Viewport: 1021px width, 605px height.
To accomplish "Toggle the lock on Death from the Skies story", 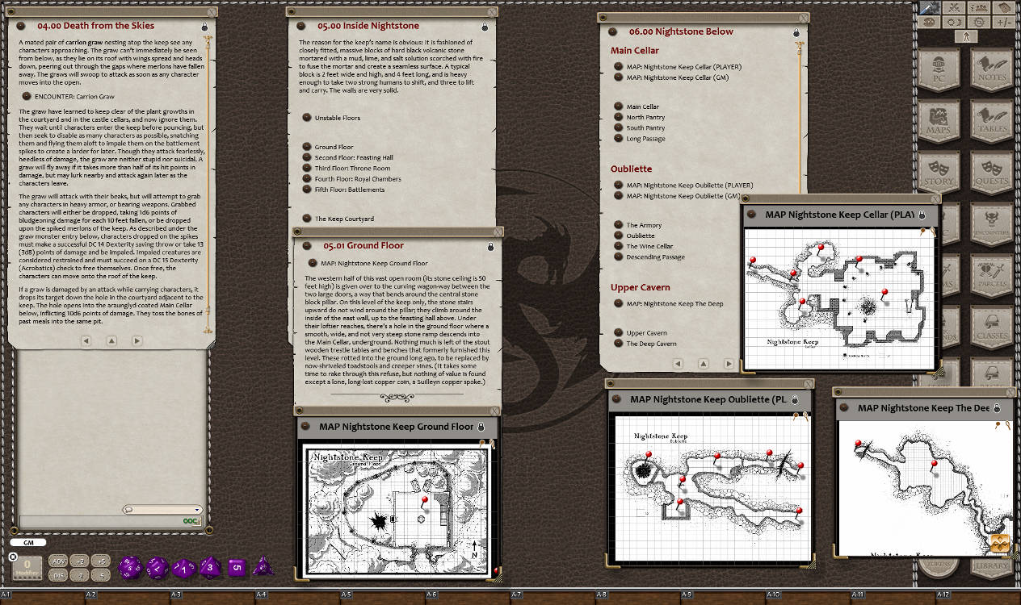I will [x=204, y=25].
